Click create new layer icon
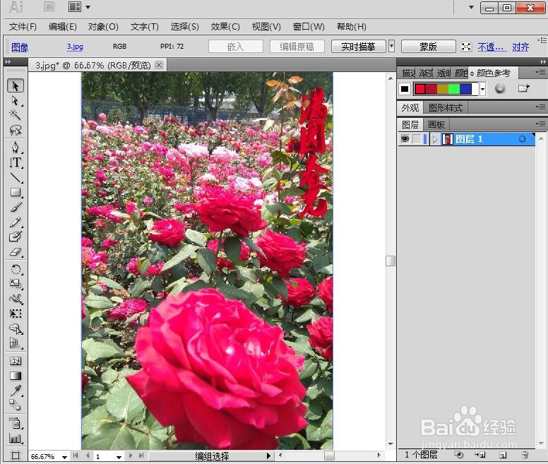The height and width of the screenshot is (464, 548). pyautogui.click(x=503, y=455)
